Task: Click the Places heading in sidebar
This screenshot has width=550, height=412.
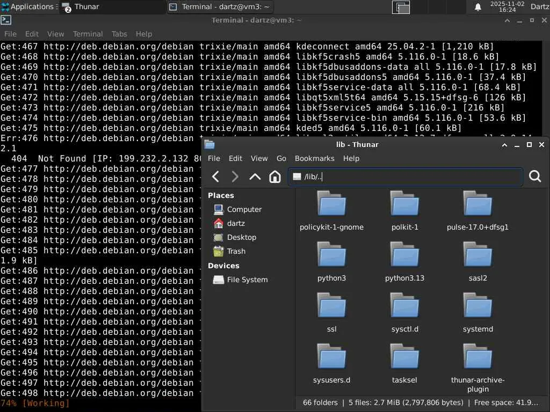Action: coord(221,195)
